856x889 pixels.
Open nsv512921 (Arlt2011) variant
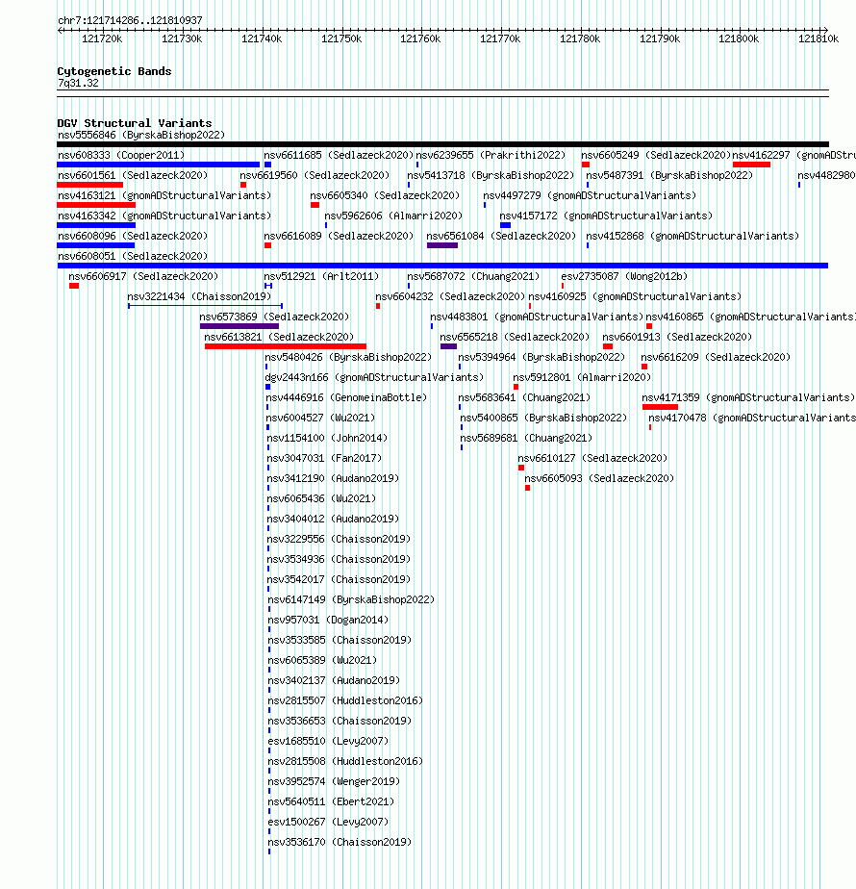pyautogui.click(x=321, y=277)
